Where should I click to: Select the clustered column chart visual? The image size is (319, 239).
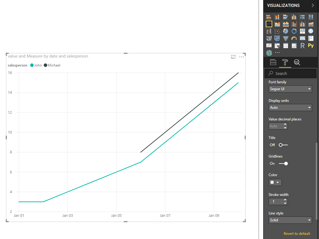pos(294,17)
